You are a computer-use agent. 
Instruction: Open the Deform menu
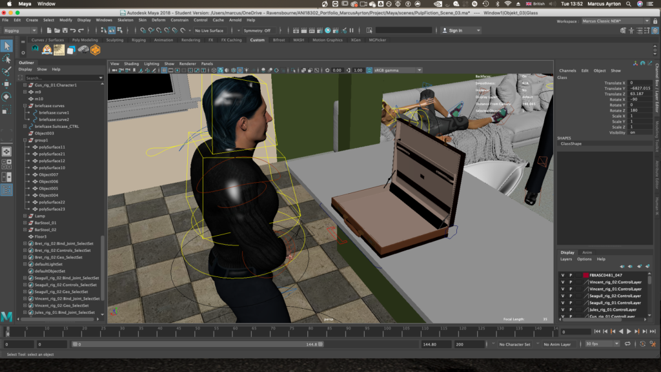pos(159,20)
